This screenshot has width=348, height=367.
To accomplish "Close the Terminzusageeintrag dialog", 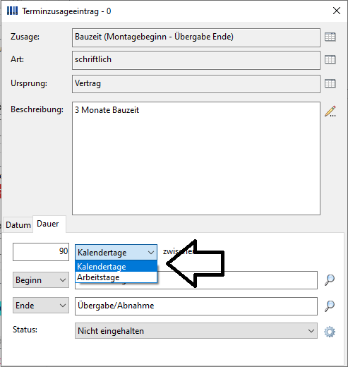I will tap(337, 11).
